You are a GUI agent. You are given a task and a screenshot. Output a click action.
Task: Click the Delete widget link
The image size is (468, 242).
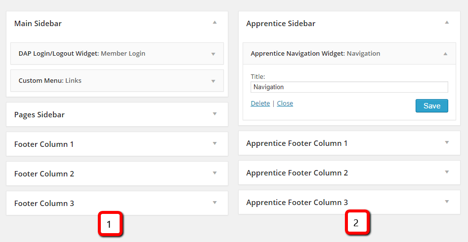click(x=260, y=104)
